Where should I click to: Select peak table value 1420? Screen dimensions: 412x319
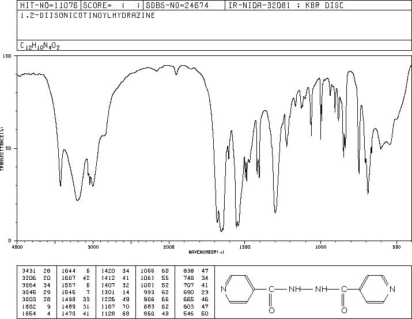pos(108,271)
